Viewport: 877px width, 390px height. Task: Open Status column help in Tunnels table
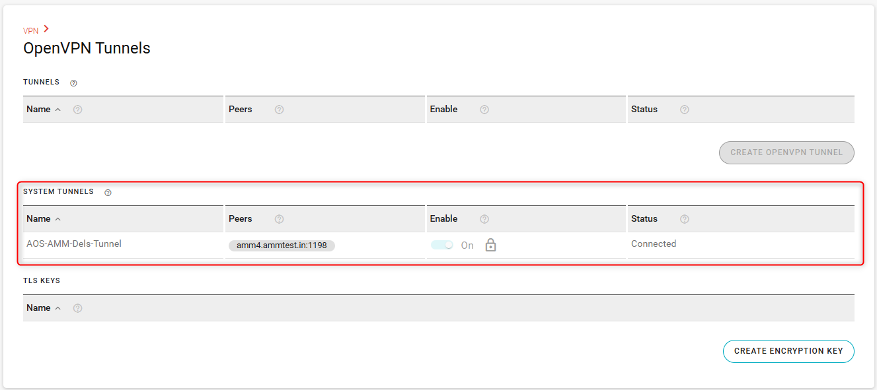click(x=685, y=110)
